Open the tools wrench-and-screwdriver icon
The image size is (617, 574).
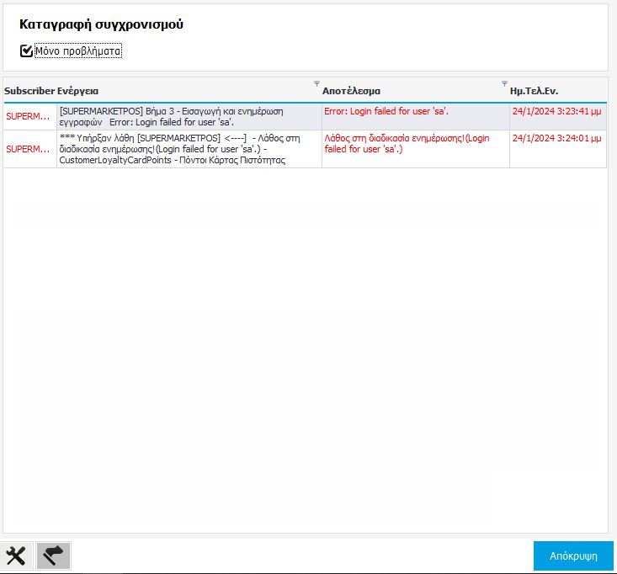pos(16,555)
